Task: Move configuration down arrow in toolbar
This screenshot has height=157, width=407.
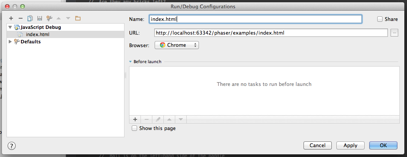Action: coord(68,18)
